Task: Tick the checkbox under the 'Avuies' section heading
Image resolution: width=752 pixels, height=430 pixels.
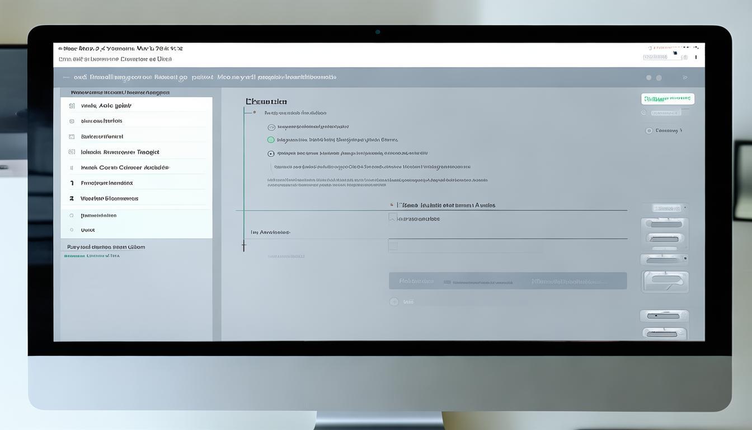Action: [393, 218]
